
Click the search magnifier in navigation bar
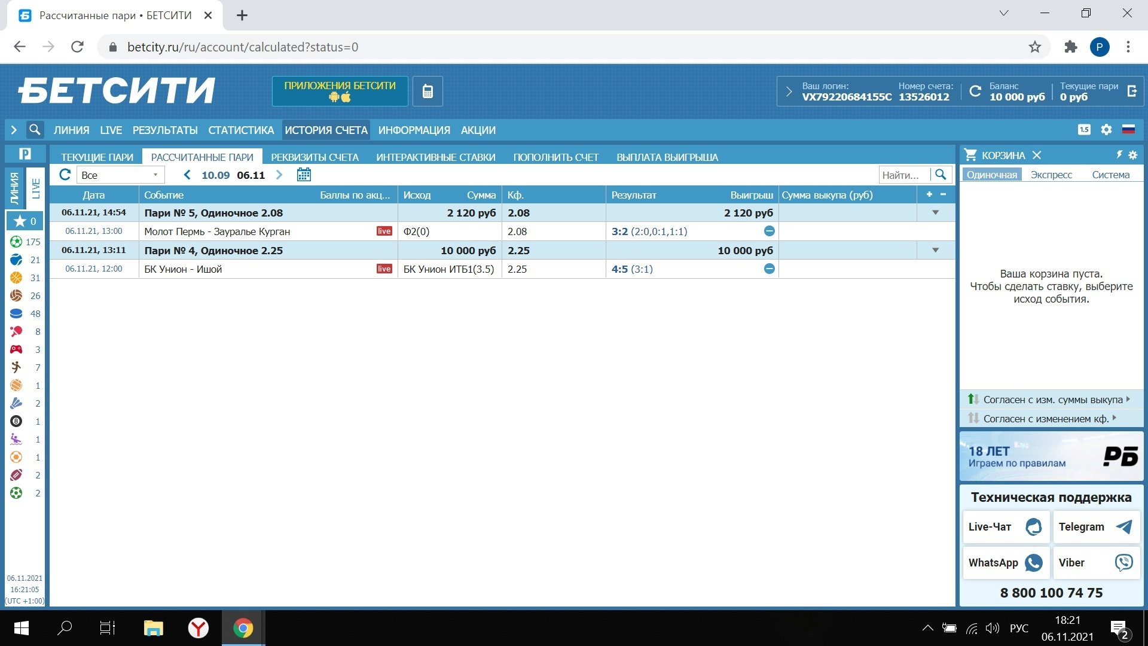[x=35, y=130]
